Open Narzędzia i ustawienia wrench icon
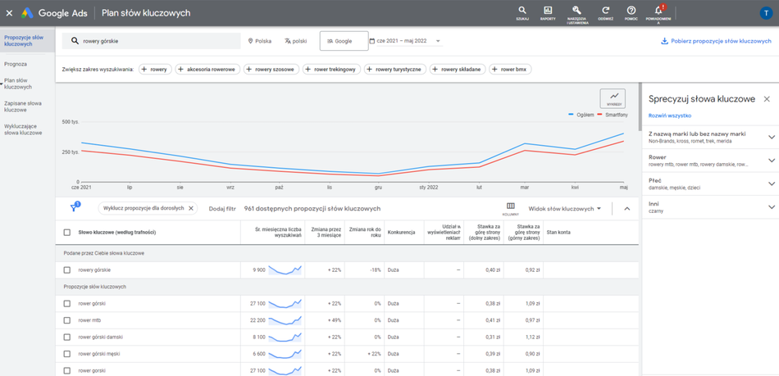779x376 pixels. coord(576,11)
